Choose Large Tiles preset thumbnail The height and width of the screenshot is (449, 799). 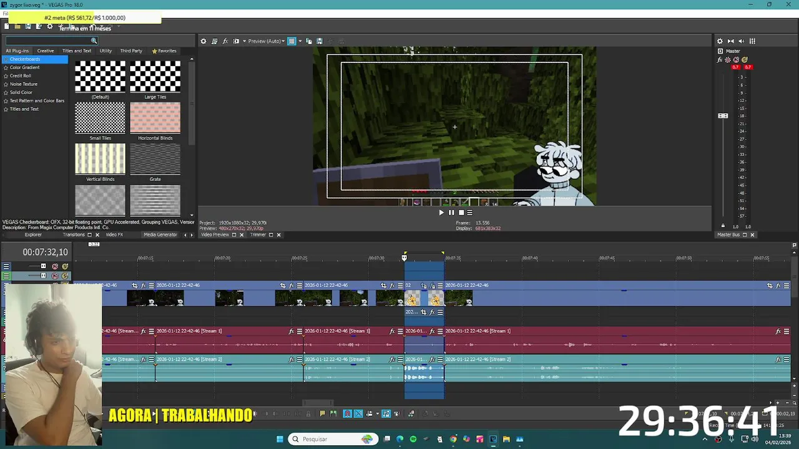tap(155, 77)
